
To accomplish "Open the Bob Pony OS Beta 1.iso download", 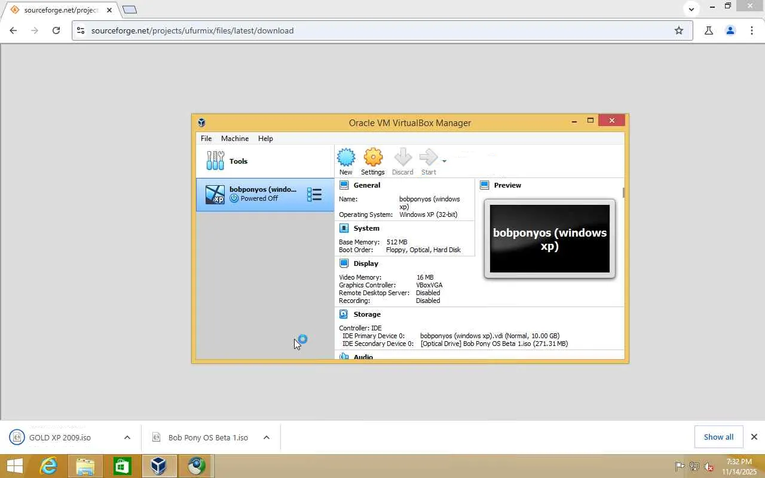I will [208, 437].
